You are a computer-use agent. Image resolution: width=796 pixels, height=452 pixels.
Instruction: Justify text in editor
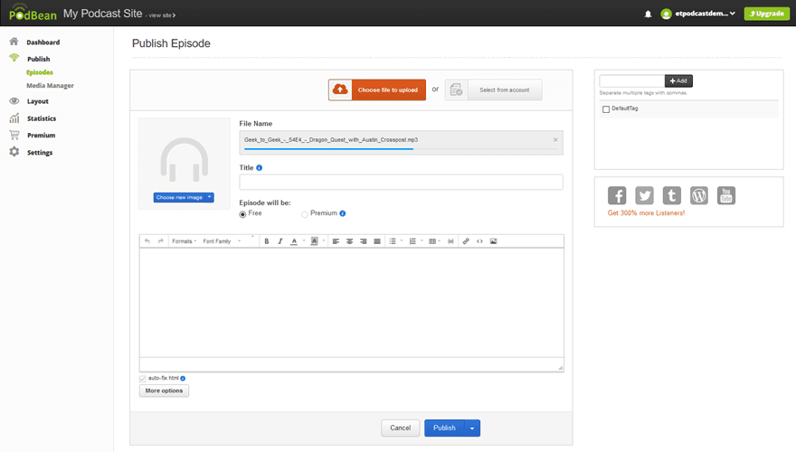[377, 241]
